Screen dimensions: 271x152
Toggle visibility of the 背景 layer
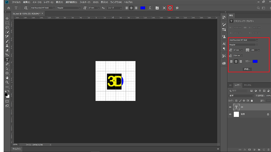(x=230, y=114)
